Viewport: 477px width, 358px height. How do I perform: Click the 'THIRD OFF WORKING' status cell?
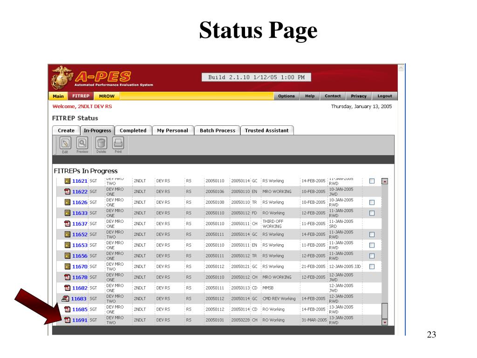[x=273, y=224]
